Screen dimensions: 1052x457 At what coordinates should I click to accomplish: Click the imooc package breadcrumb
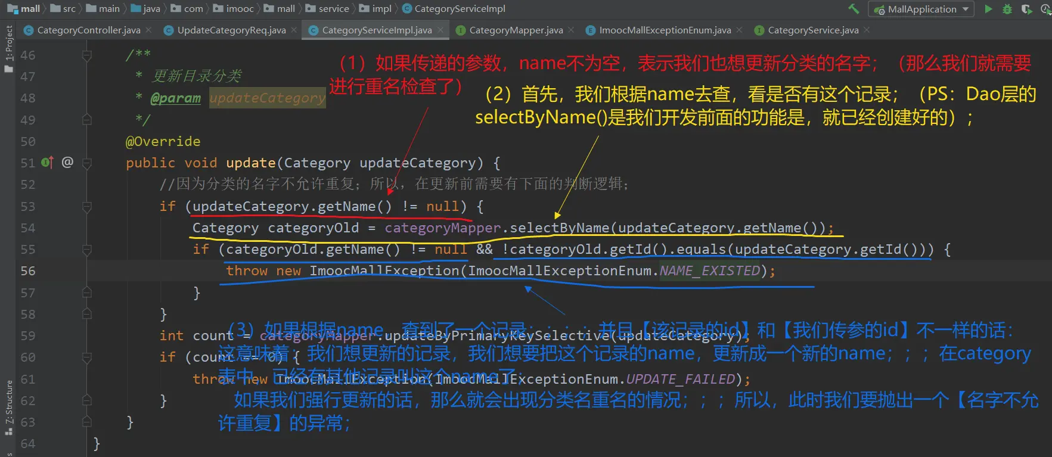[x=233, y=9]
